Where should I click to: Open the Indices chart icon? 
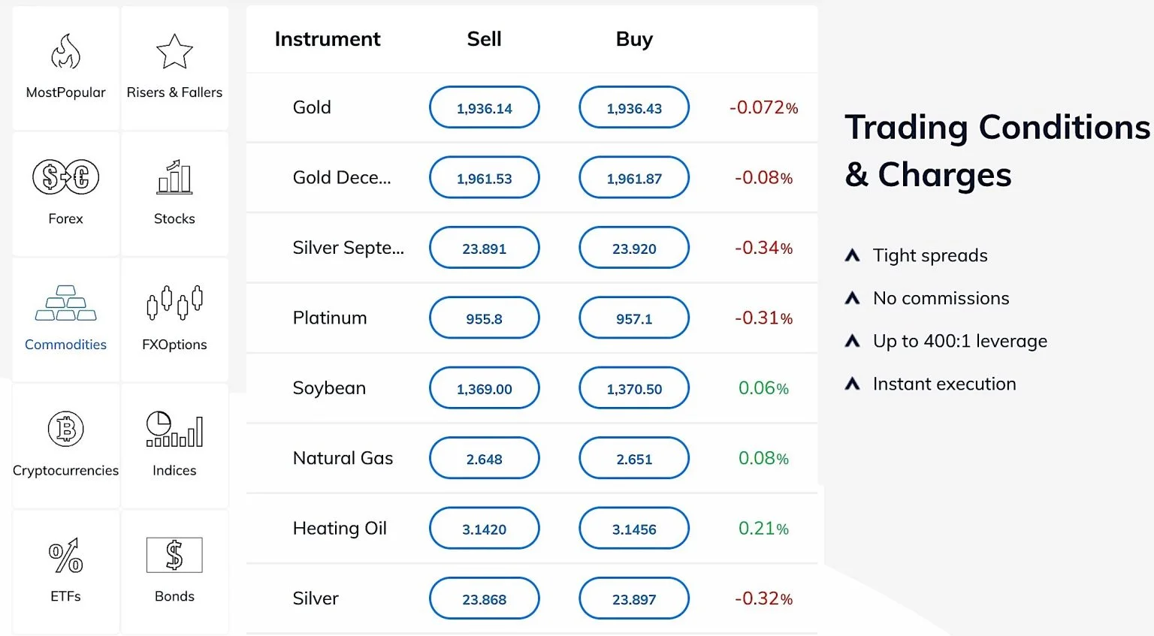pos(174,430)
